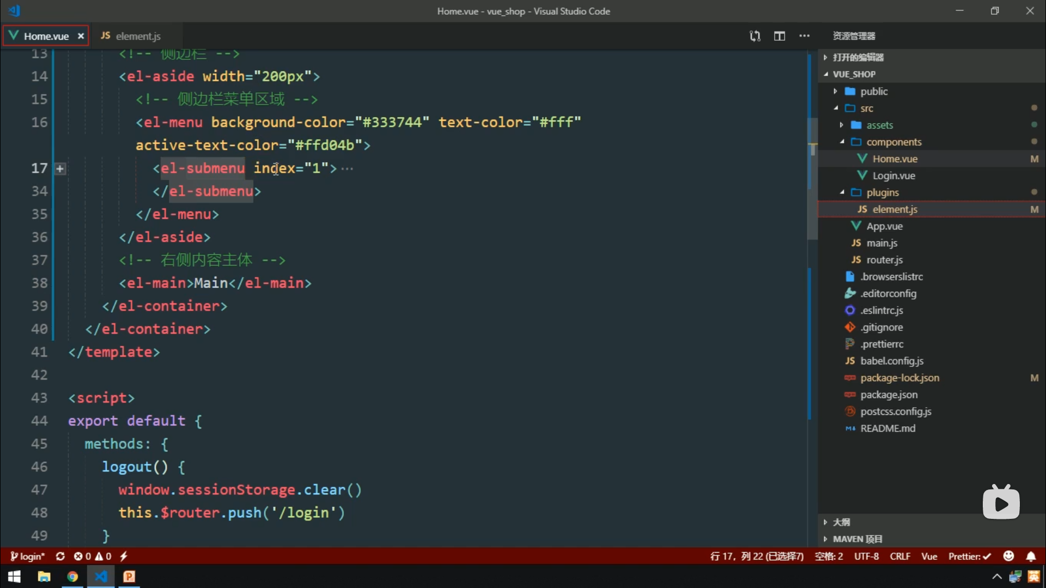This screenshot has height=588, width=1046.
Task: Click the login git branch indicator
Action: [27, 556]
